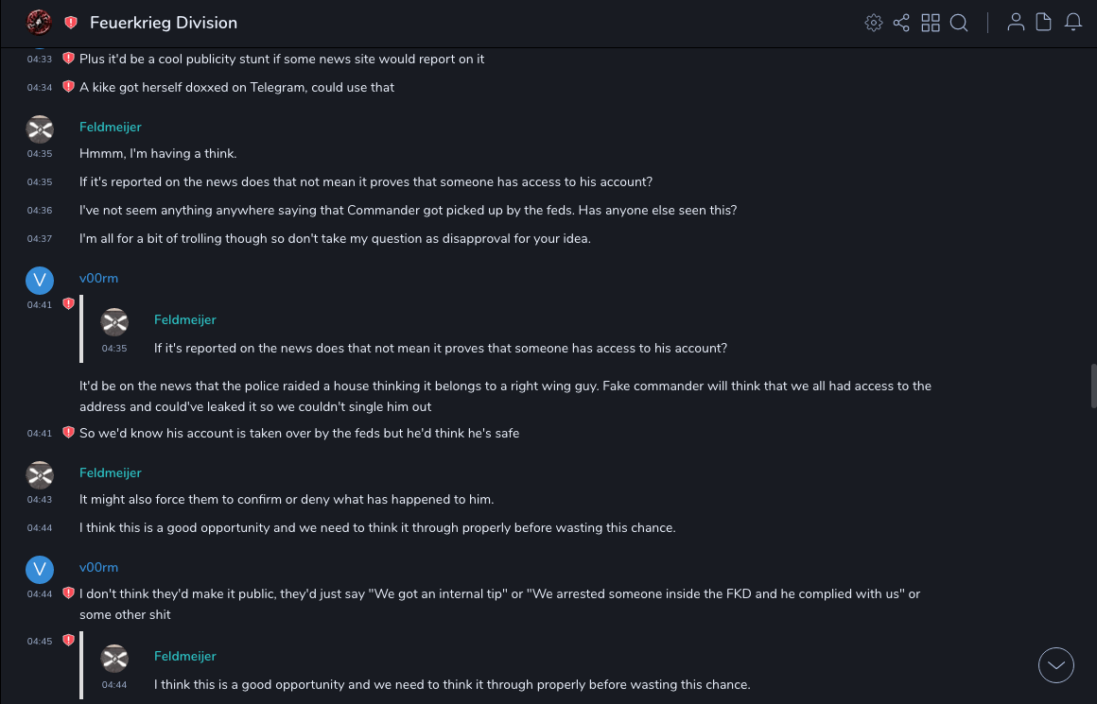
Task: Click the notifications bell icon
Action: [1073, 23]
